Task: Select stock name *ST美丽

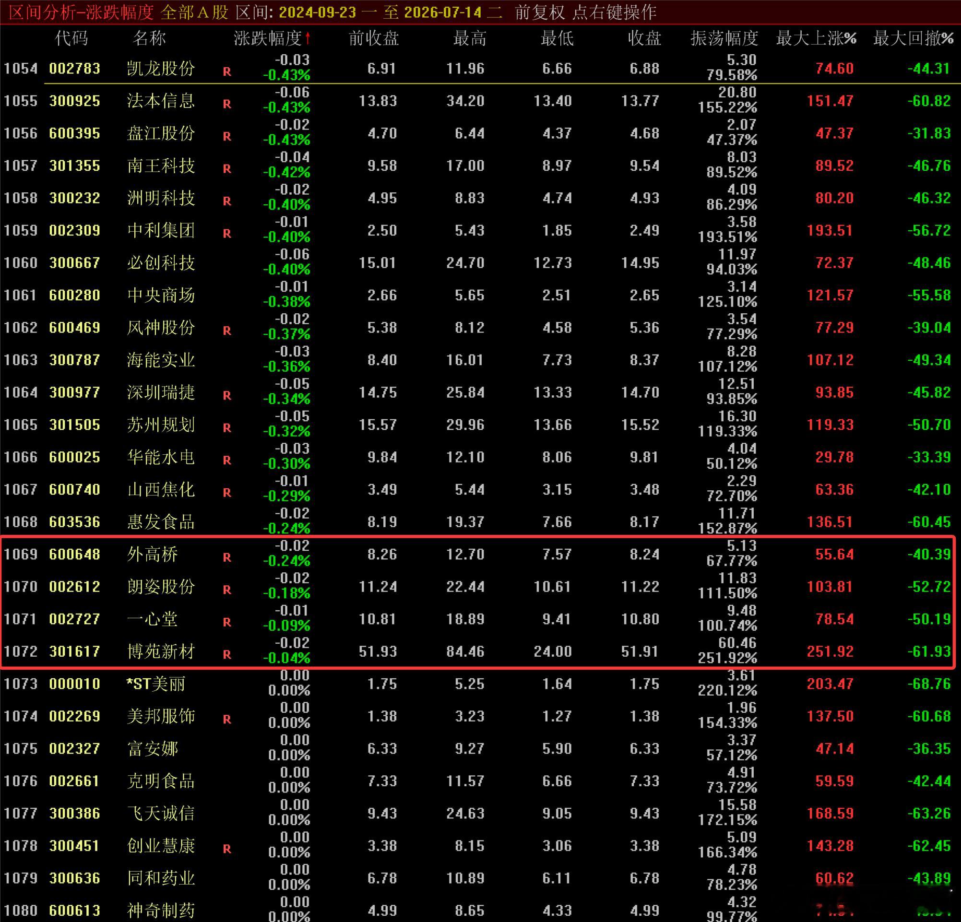Action: click(x=156, y=683)
